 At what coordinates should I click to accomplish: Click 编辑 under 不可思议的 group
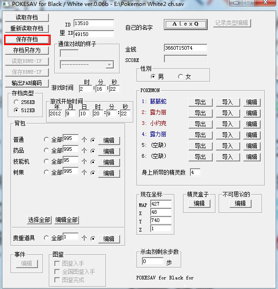[240, 204]
